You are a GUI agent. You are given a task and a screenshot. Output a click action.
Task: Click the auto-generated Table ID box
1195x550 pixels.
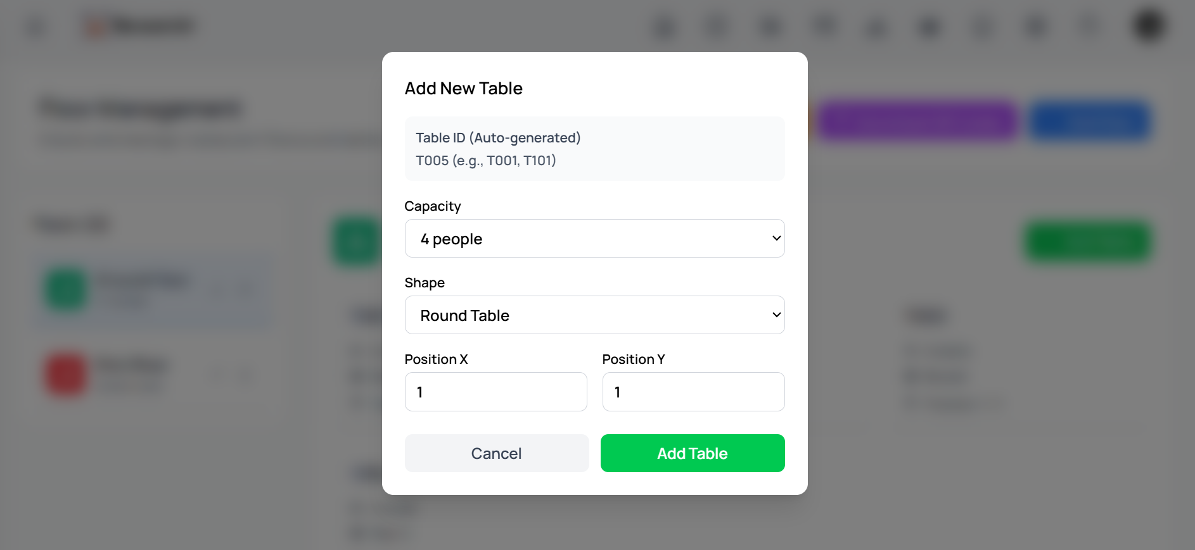click(594, 148)
